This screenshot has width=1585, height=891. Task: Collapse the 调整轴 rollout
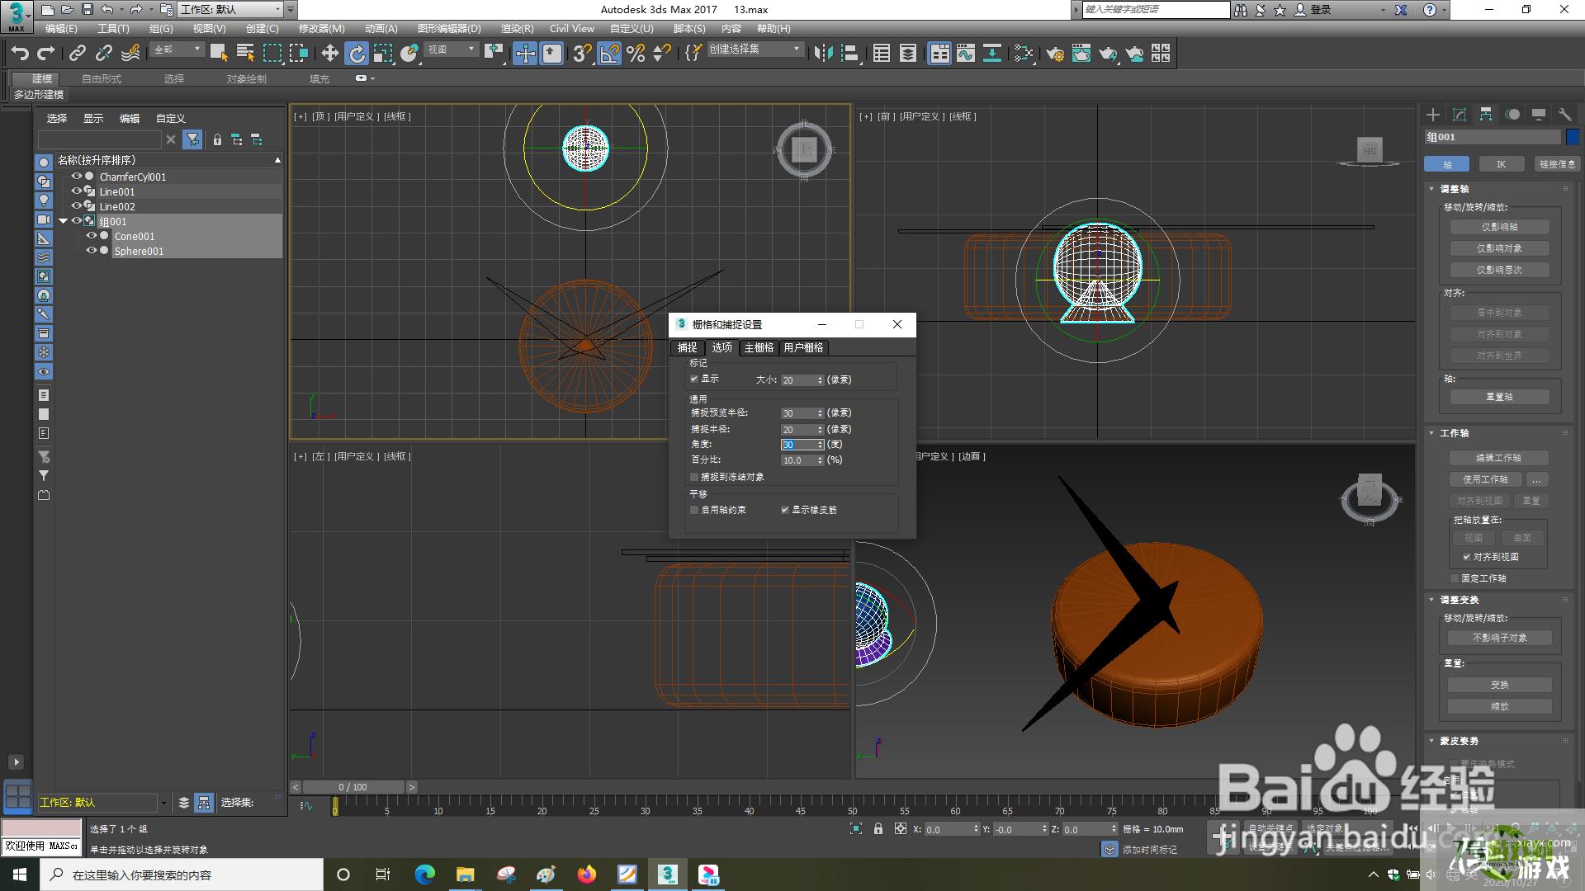pyautogui.click(x=1432, y=189)
